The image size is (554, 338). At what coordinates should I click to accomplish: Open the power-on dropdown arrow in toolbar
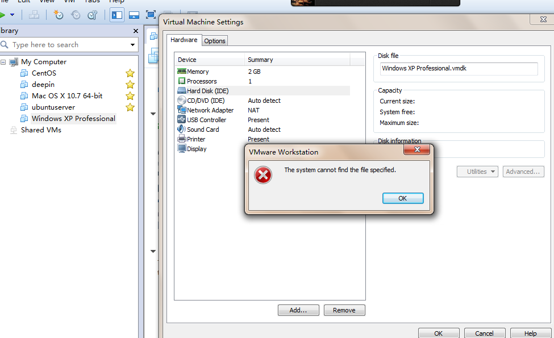[x=13, y=15]
